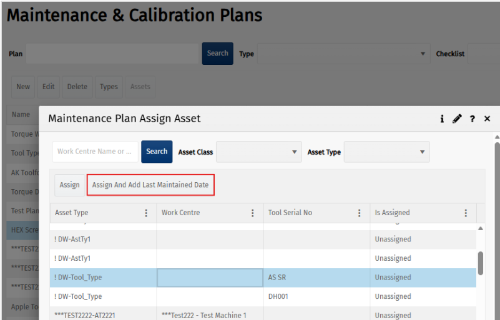Click the Assign button
This screenshot has height=320, width=500.
point(69,185)
